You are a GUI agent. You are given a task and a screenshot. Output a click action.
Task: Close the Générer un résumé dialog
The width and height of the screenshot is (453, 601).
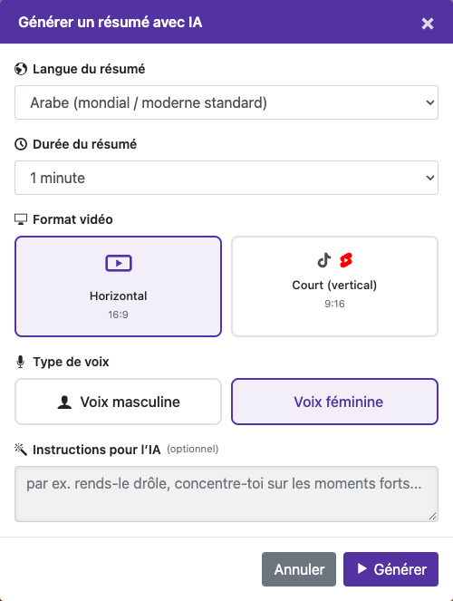(428, 24)
